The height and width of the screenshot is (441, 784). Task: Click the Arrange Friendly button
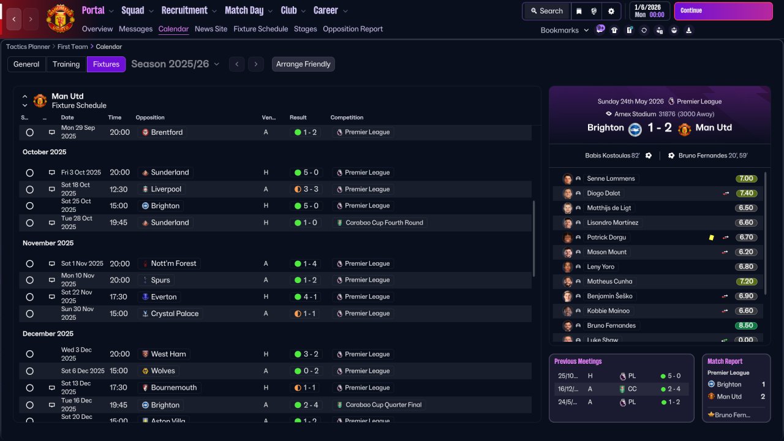click(303, 64)
